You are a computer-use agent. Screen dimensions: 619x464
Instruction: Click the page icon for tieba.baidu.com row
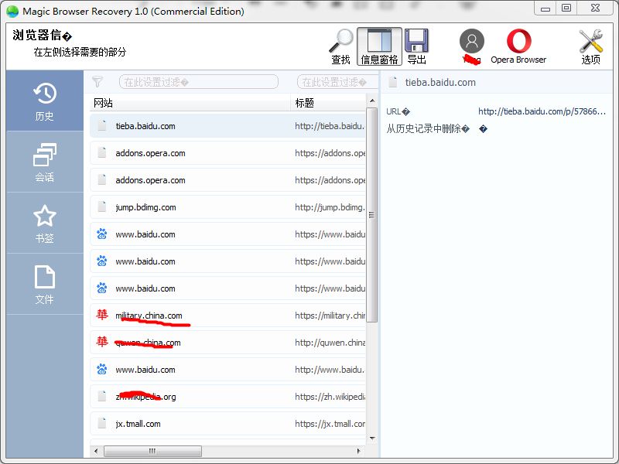click(102, 125)
